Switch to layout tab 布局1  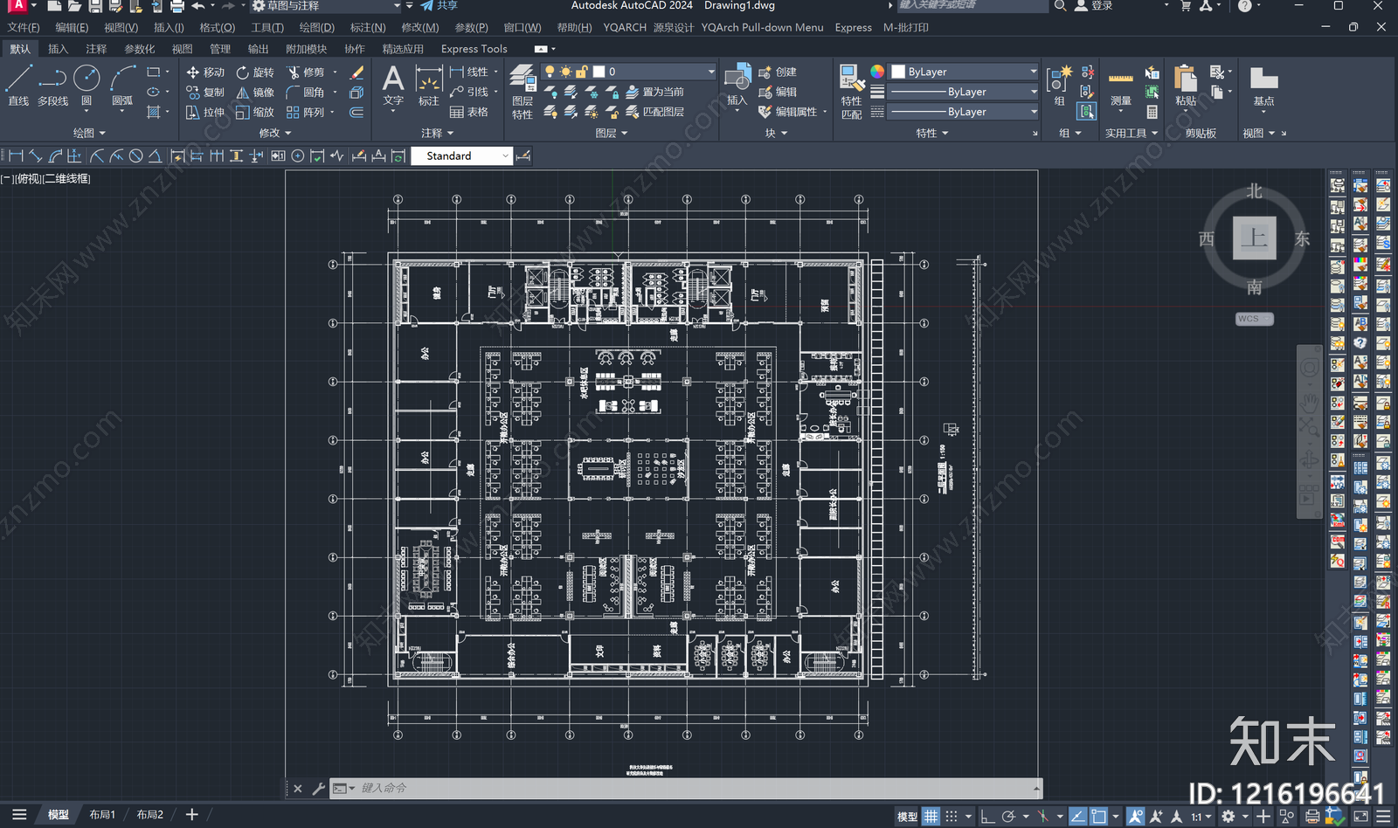[x=102, y=814]
